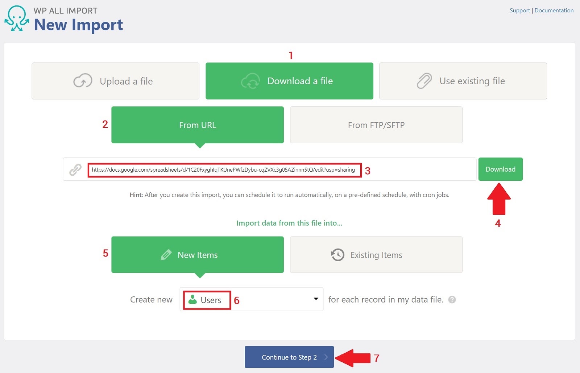Click the chevron on Continue to Step 2
The height and width of the screenshot is (373, 580).
326,357
